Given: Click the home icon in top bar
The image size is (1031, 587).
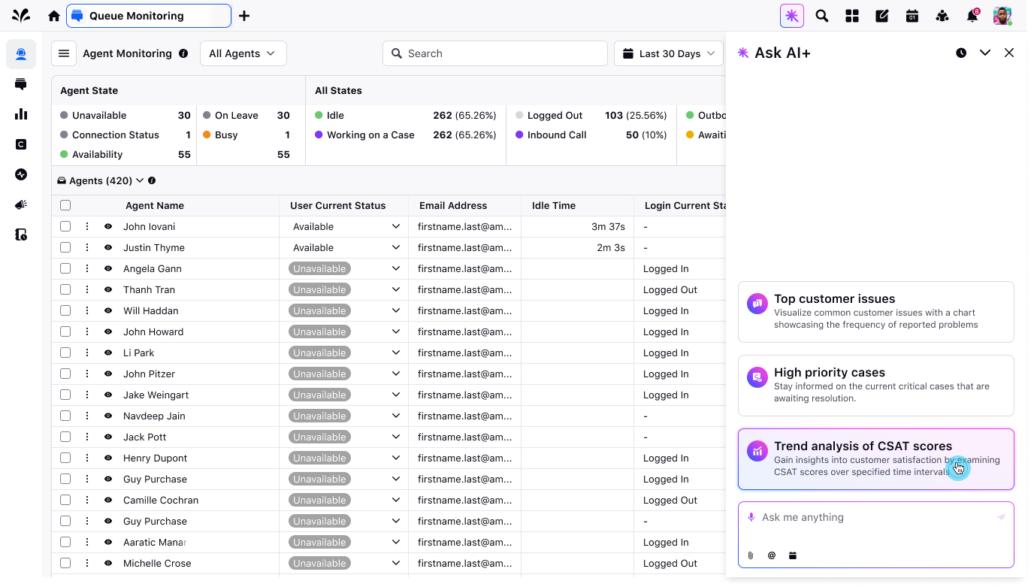Looking at the screenshot, I should click(x=54, y=16).
